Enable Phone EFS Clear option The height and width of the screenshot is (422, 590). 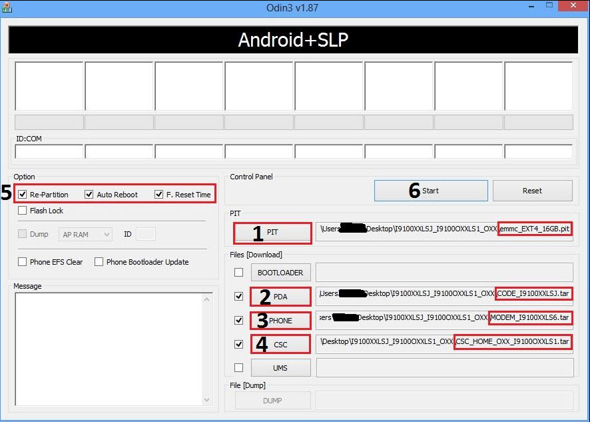click(x=23, y=262)
